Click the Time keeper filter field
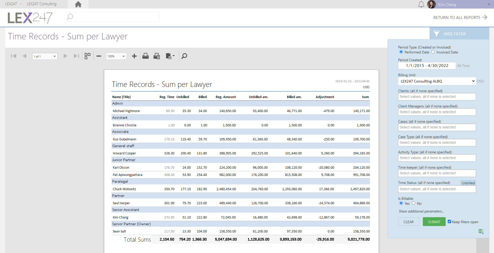 point(437,173)
